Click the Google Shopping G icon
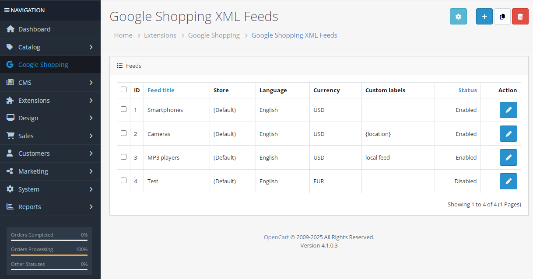Viewport: 533px width, 279px height. (x=10, y=65)
